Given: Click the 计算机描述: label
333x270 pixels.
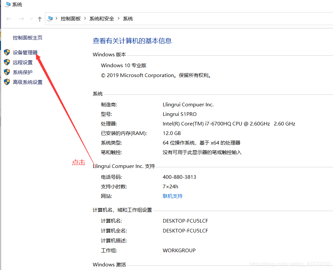Looking at the screenshot, I should tap(114, 241).
